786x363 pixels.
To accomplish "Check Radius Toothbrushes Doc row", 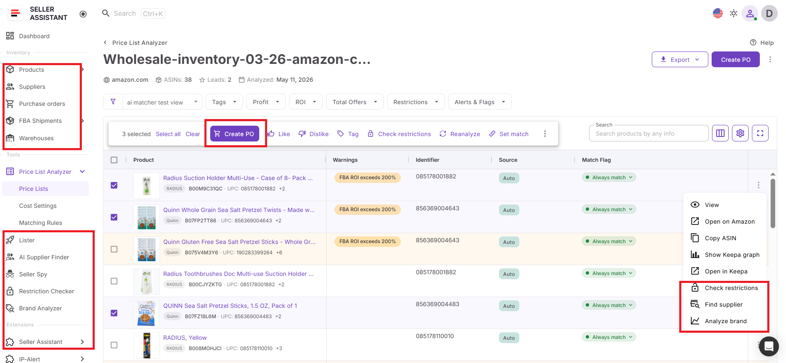I will point(114,281).
